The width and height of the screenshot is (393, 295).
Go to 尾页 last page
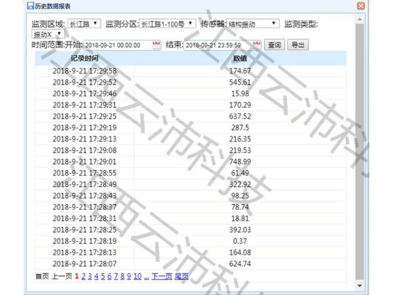pyautogui.click(x=181, y=277)
